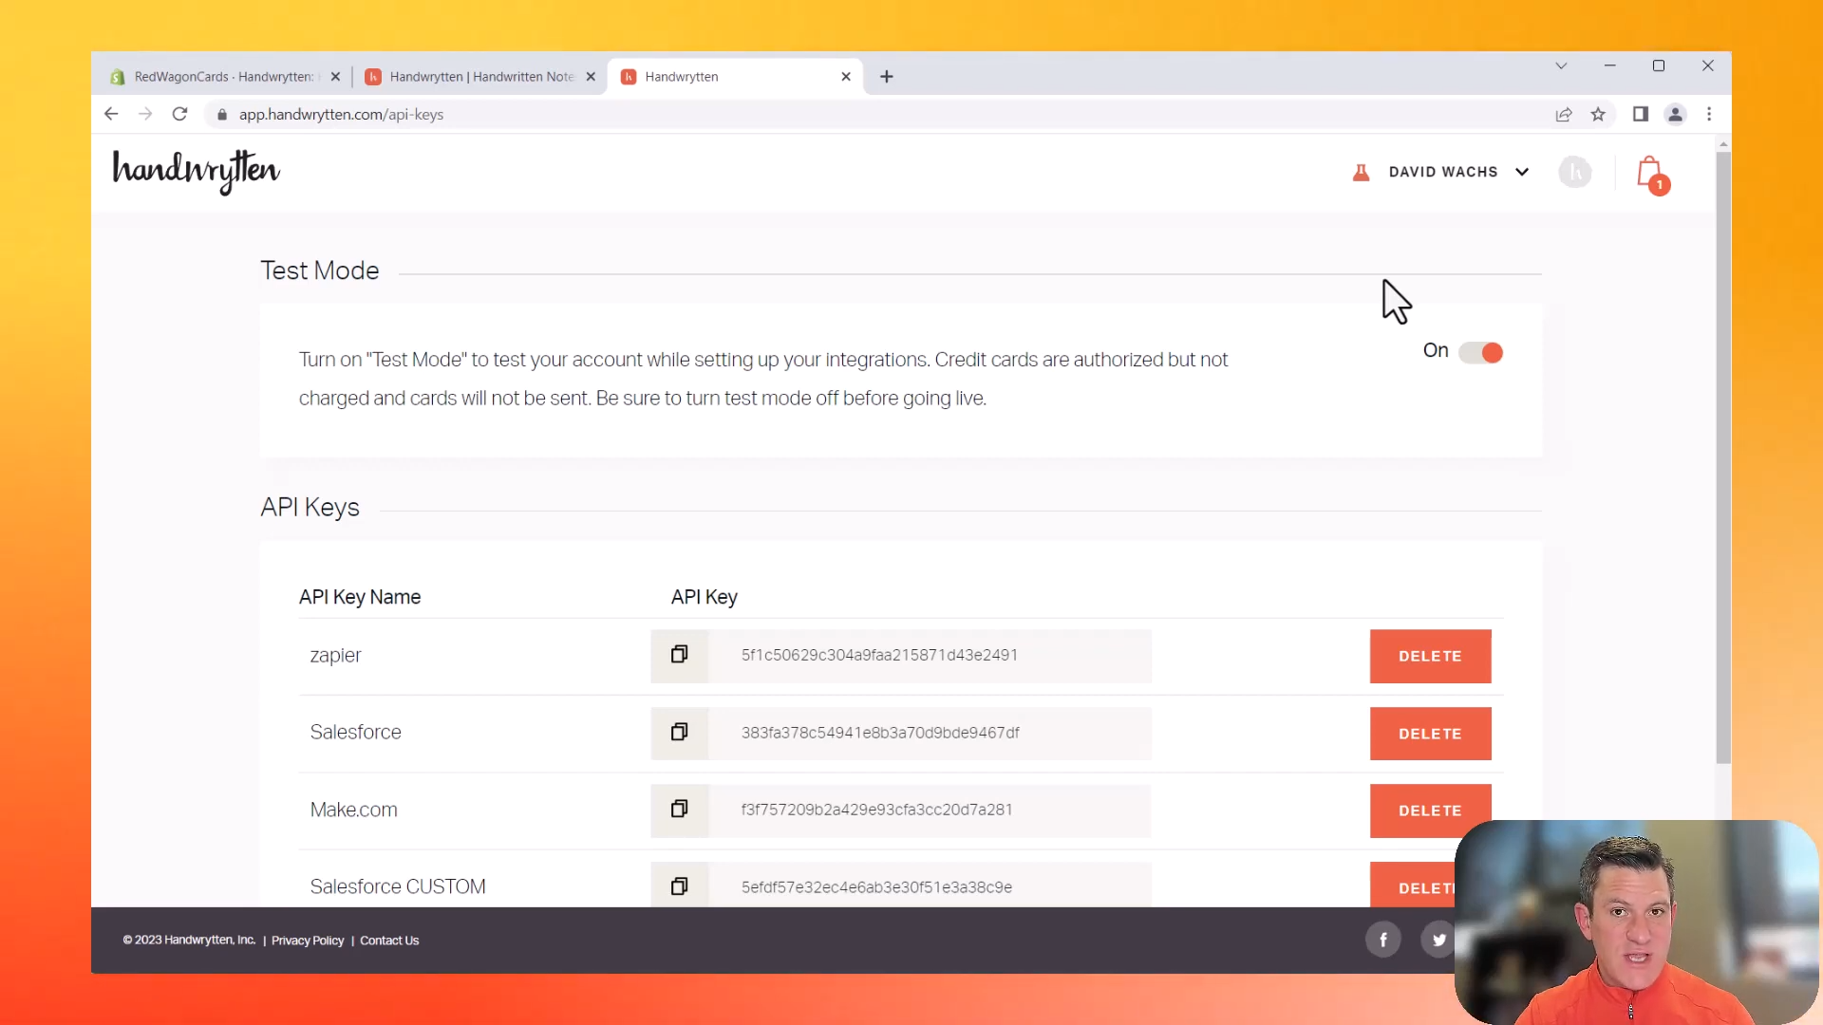The width and height of the screenshot is (1823, 1025).
Task: Reload the page with the refresh icon
Action: point(179,114)
